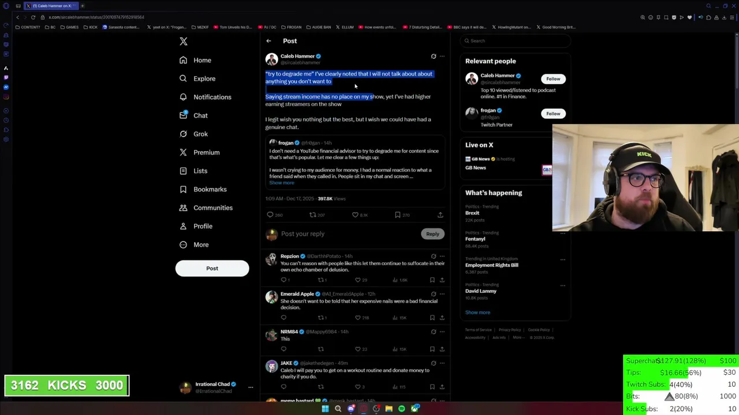Open Explore in the sidebar
The height and width of the screenshot is (415, 739).
[x=197, y=78]
